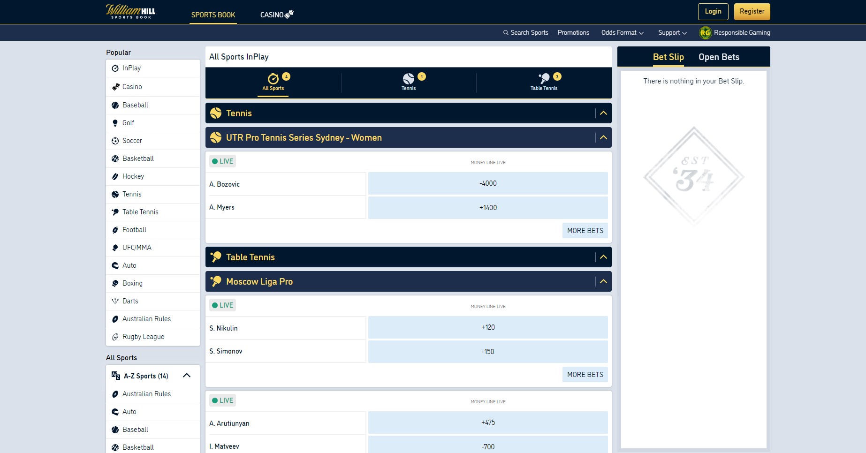Click the Soccer ball icon in sidebar
Image resolution: width=866 pixels, height=453 pixels.
pyautogui.click(x=115, y=141)
